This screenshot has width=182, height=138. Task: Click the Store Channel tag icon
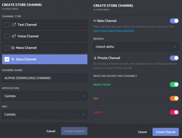13,59
